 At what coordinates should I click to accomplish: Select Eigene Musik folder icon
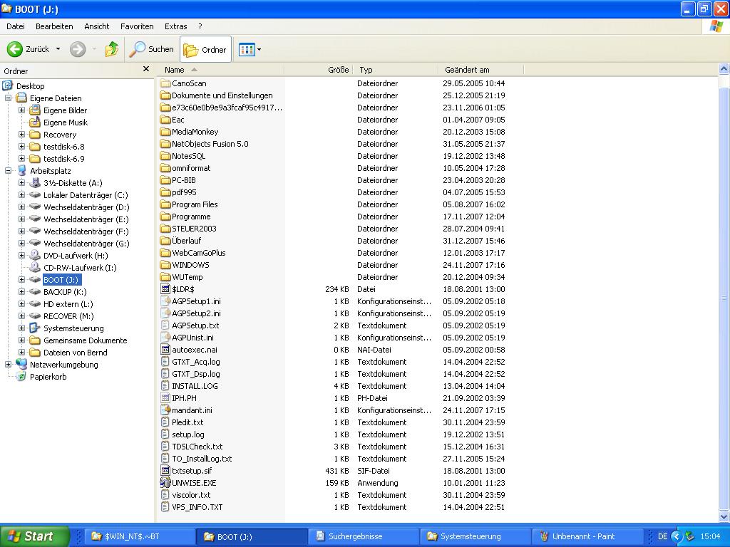click(35, 123)
